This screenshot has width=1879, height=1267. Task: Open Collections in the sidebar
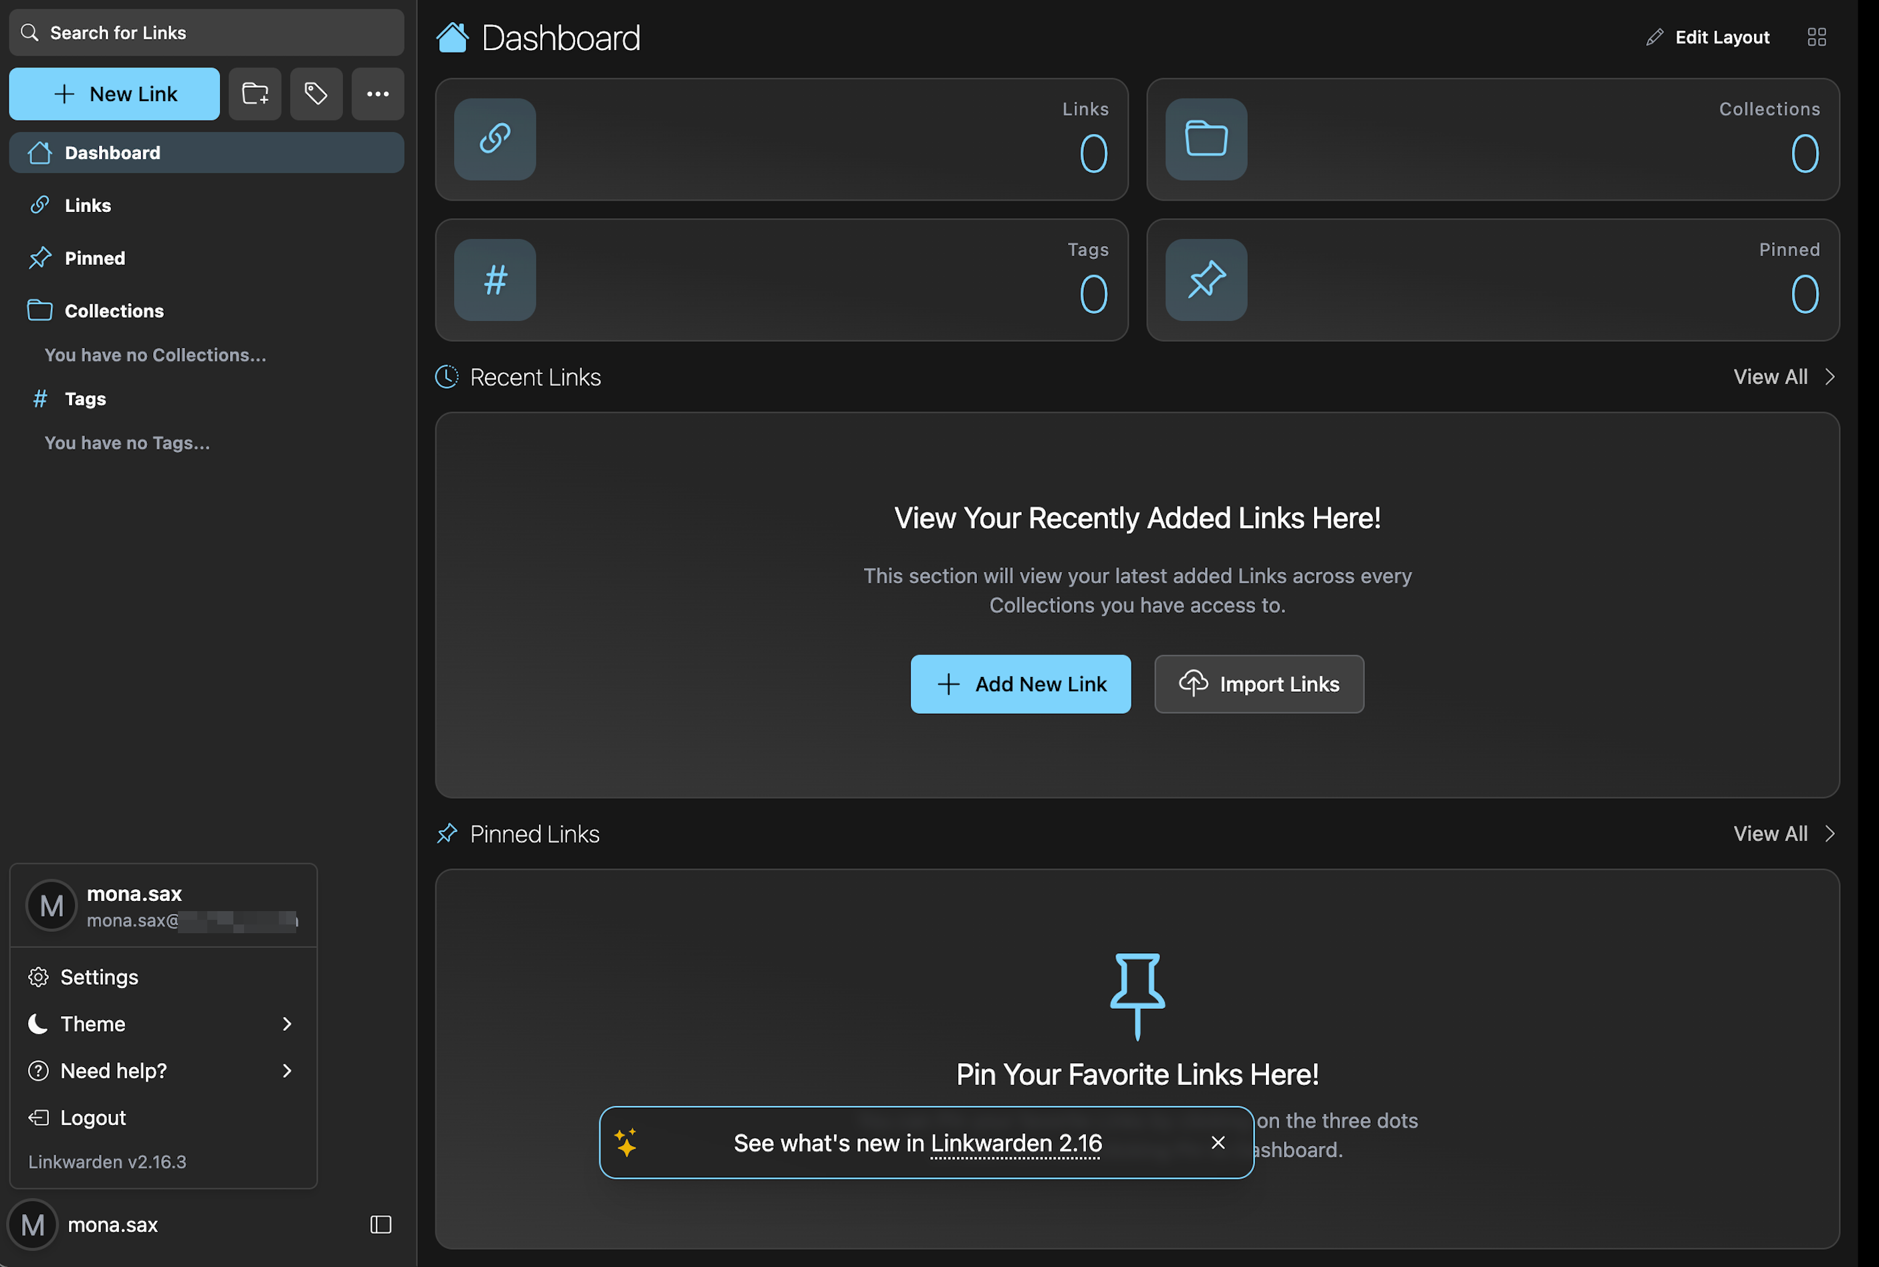pos(206,310)
